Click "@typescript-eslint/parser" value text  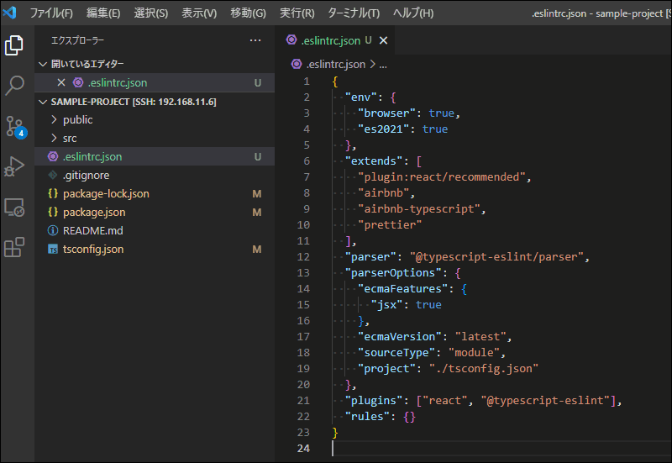[496, 257]
